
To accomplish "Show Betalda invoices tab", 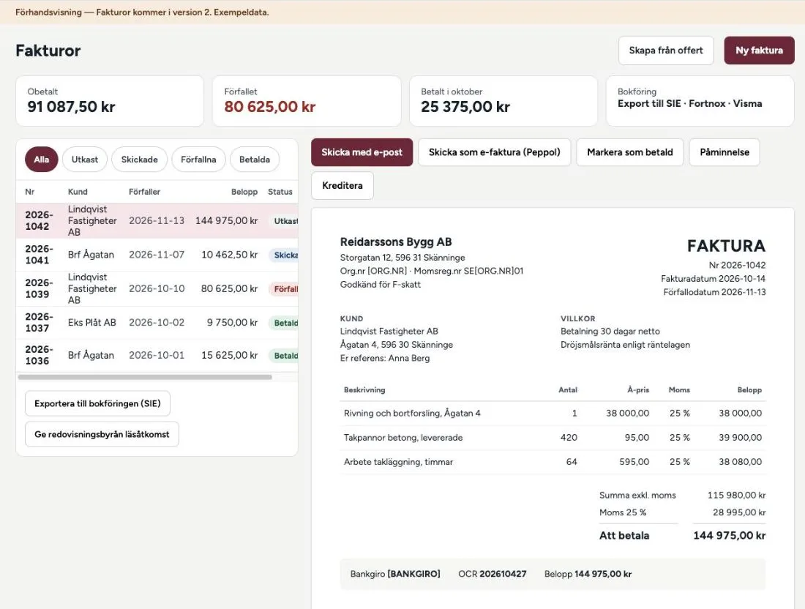I will tap(255, 159).
